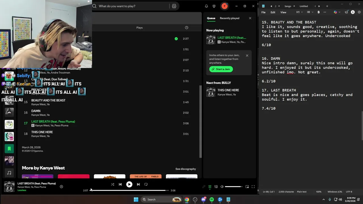Skip to the previous track in Spotify
The height and width of the screenshot is (204, 363).
(120, 184)
